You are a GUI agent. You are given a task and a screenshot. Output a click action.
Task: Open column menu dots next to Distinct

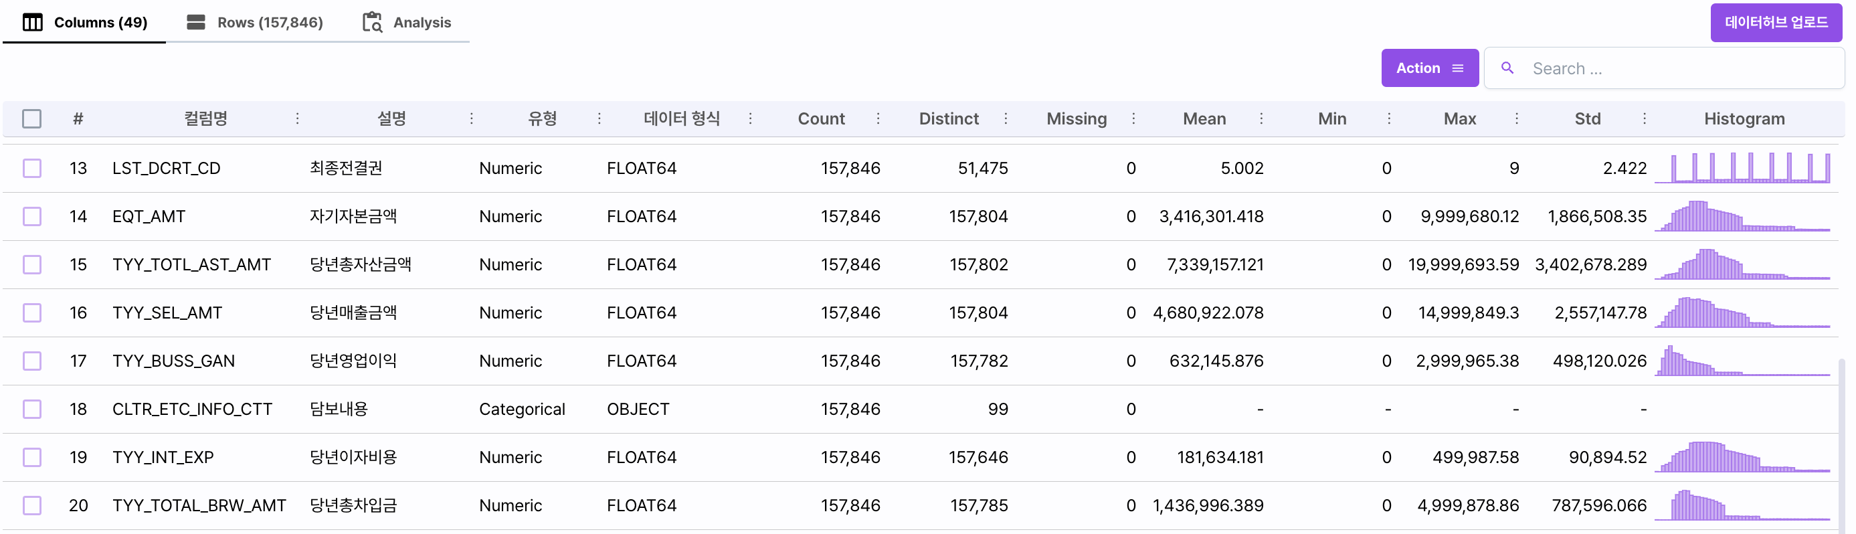pos(1006,119)
